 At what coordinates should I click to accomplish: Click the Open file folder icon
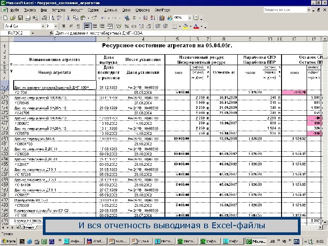pyautogui.click(x=13, y=18)
